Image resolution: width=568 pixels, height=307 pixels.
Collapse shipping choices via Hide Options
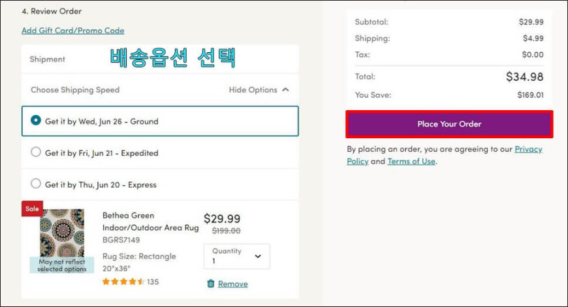[259, 90]
